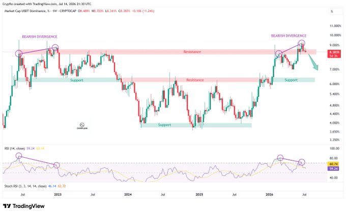Click the 2024 time axis label
The height and width of the screenshot is (214, 346).
click(x=128, y=195)
